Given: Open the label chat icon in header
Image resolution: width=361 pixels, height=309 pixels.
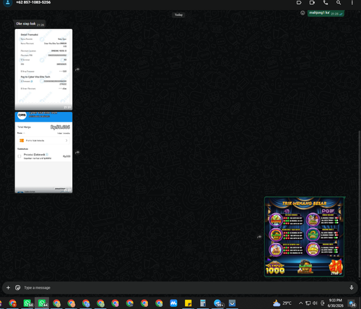Looking at the screenshot, I should (x=299, y=3).
